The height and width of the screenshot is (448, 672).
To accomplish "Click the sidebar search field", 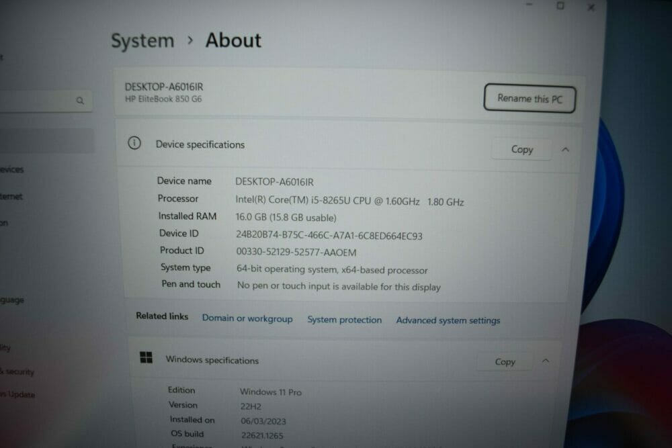I will coord(45,101).
